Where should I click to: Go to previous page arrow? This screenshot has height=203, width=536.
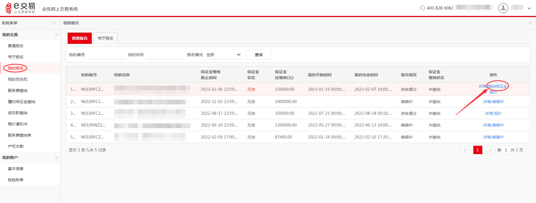[465, 150]
